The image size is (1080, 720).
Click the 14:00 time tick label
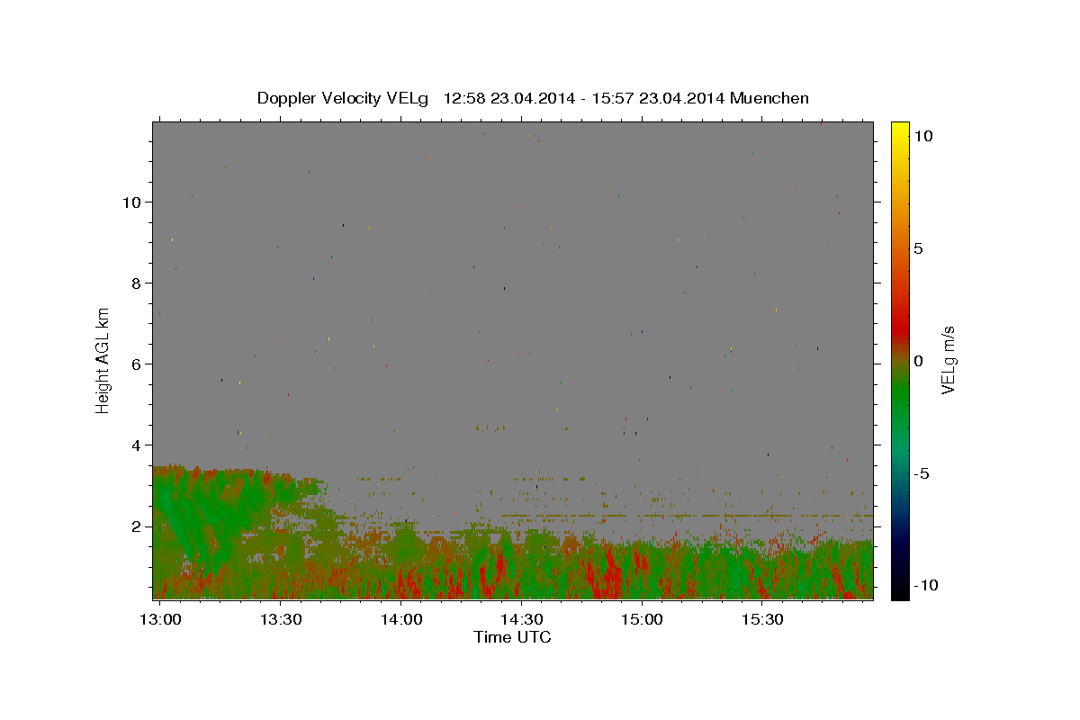tap(400, 619)
